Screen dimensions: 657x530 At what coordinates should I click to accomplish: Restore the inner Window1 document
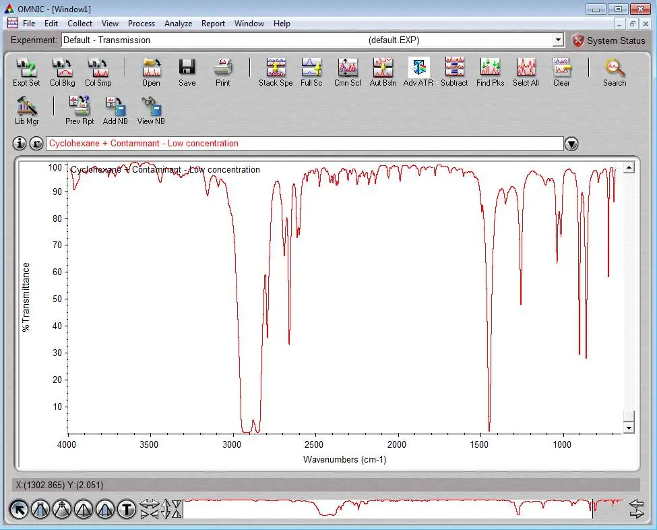tap(633, 24)
